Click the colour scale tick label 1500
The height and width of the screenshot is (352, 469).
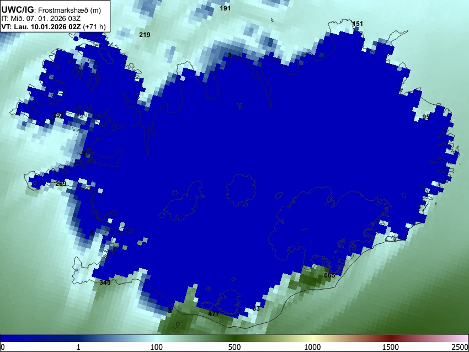(391, 347)
